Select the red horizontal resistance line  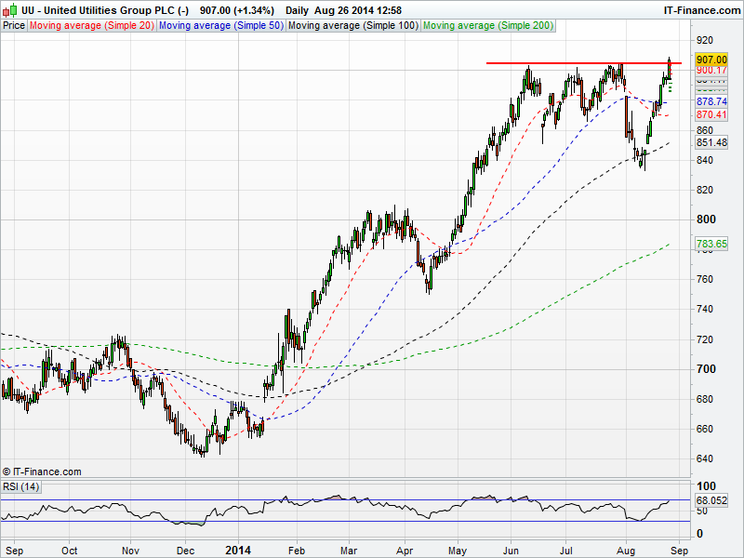point(577,63)
